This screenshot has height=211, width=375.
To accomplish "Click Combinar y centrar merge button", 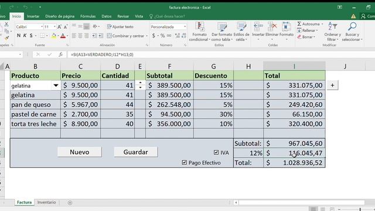I will coord(125,36).
